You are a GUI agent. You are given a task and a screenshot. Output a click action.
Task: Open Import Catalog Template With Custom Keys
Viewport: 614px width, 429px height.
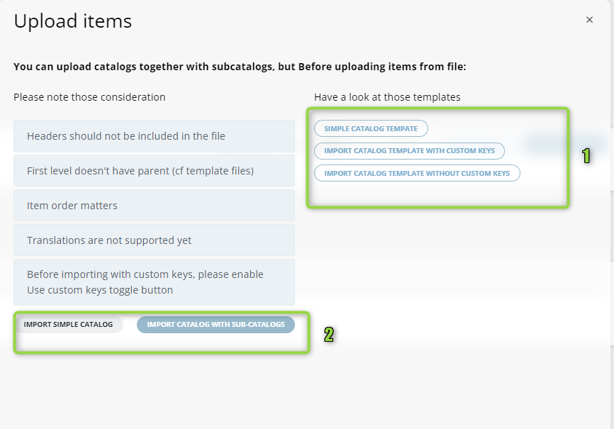tap(409, 151)
